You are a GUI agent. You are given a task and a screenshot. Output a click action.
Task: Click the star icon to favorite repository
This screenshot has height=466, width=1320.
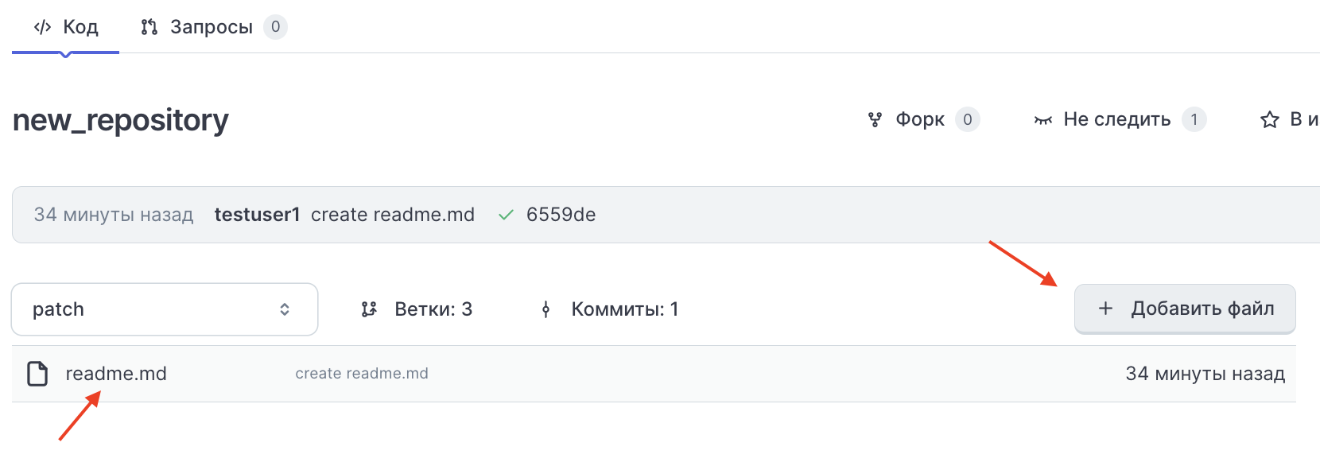point(1270,119)
